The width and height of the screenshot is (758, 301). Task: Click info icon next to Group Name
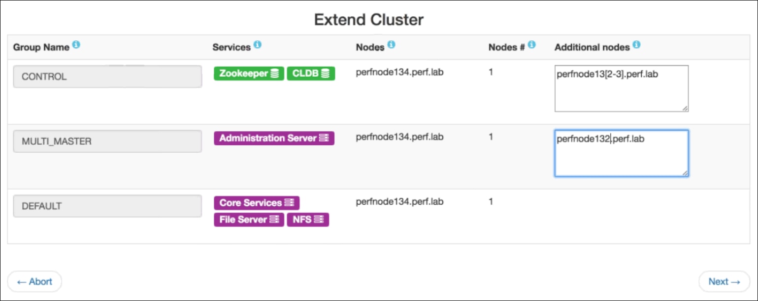click(76, 45)
